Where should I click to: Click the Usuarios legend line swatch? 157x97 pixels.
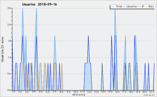(x=124, y=6)
